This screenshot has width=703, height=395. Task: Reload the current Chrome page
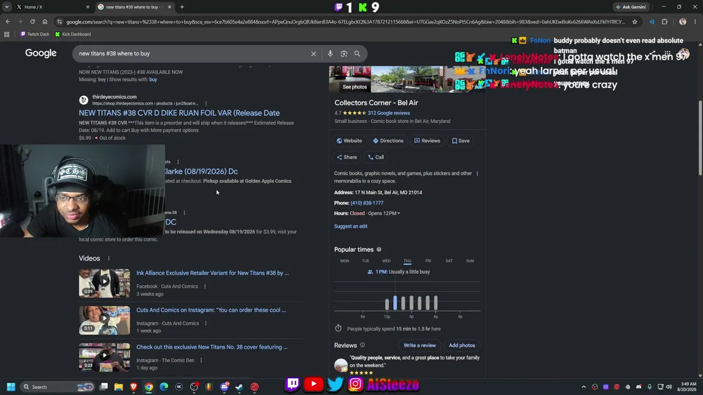pyautogui.click(x=32, y=22)
